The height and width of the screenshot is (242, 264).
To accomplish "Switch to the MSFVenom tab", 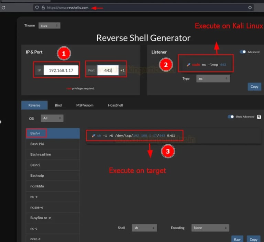I will click(85, 105).
